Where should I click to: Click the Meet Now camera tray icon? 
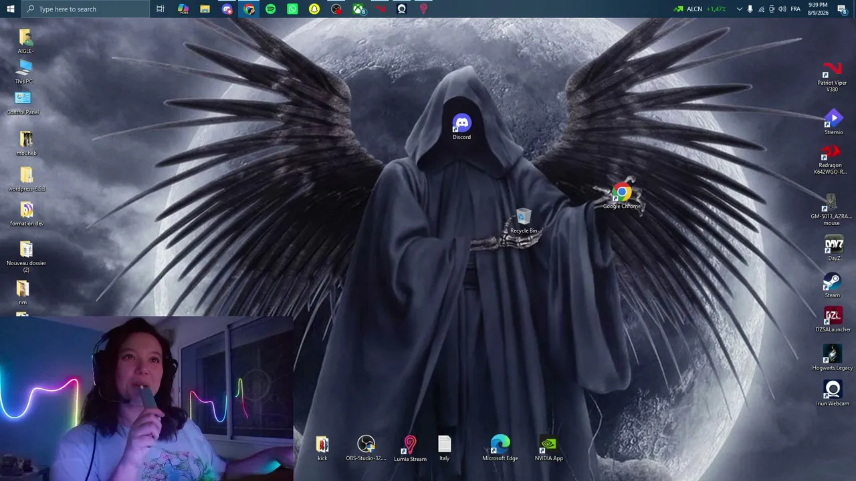pyautogui.click(x=772, y=9)
